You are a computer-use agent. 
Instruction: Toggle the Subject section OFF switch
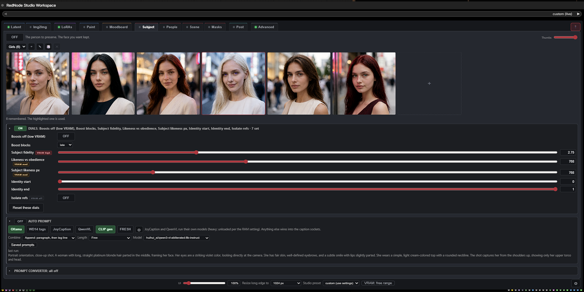pyautogui.click(x=15, y=37)
